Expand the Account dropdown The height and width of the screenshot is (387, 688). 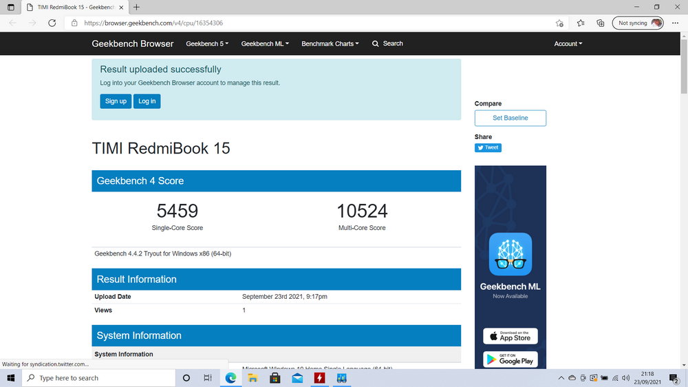point(568,43)
